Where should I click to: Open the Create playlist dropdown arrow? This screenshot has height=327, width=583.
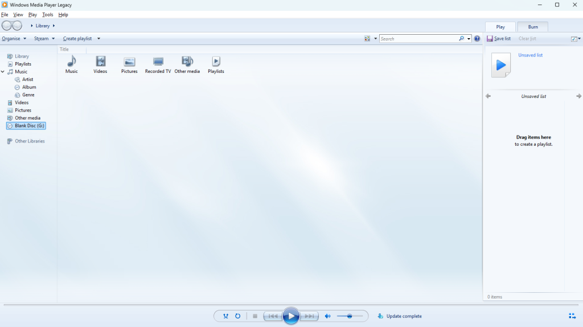pos(98,39)
